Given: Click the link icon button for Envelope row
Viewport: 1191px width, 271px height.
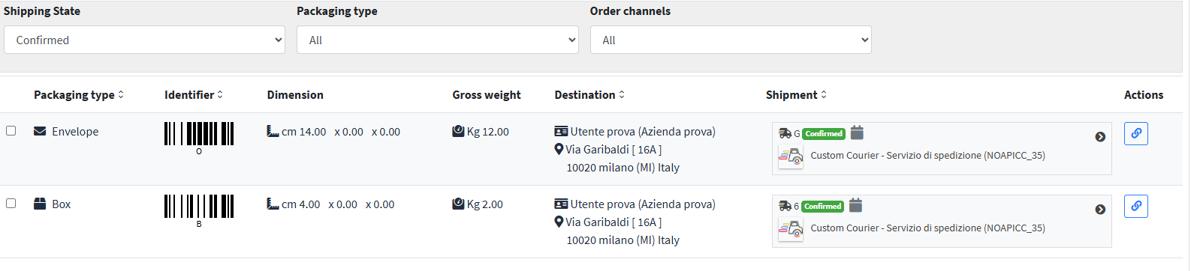Looking at the screenshot, I should (1136, 133).
